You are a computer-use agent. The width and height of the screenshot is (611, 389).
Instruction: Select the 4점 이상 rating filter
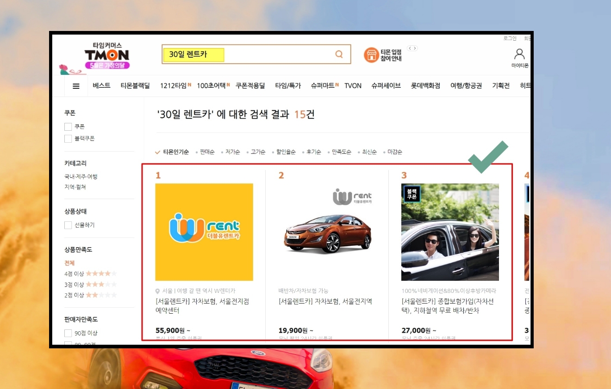click(x=91, y=274)
